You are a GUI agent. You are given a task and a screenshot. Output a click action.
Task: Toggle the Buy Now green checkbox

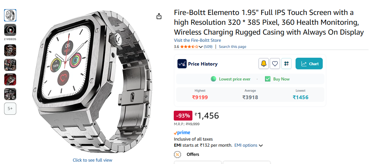click(268, 79)
